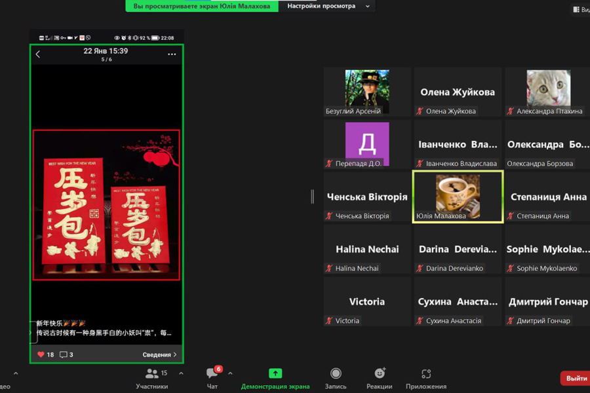Click Sophie Mykolaenko's muted microphone icon
This screenshot has height=393, width=590.
(x=511, y=268)
